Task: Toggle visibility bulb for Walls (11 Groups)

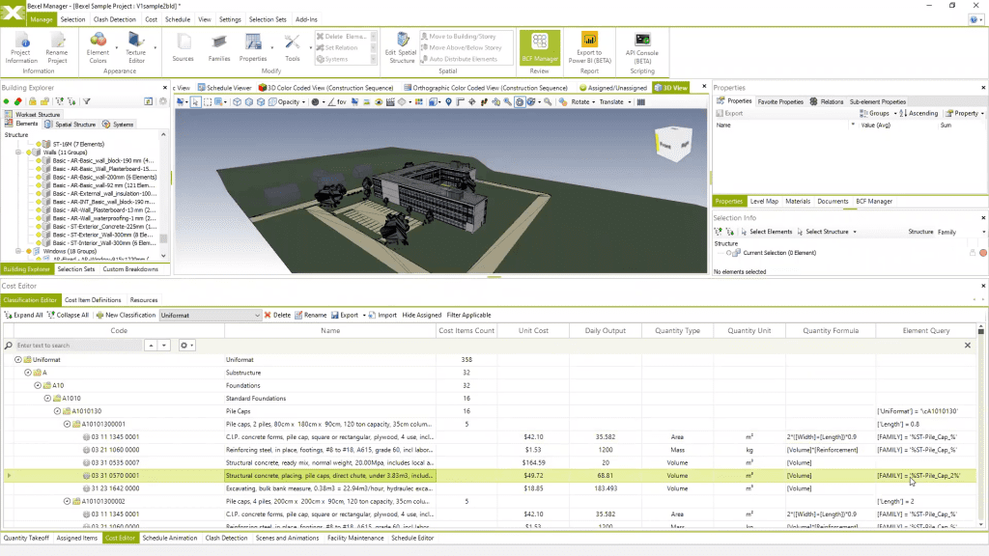Action: pos(29,153)
